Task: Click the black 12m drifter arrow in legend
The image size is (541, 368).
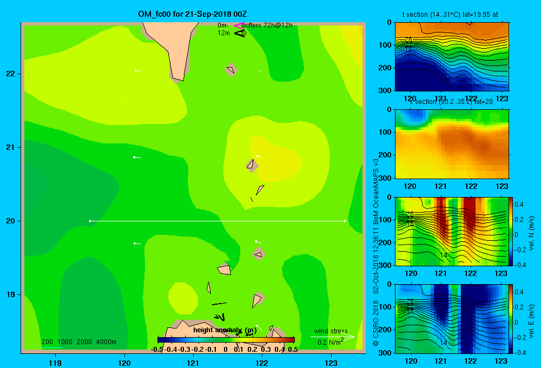Action: click(x=239, y=33)
